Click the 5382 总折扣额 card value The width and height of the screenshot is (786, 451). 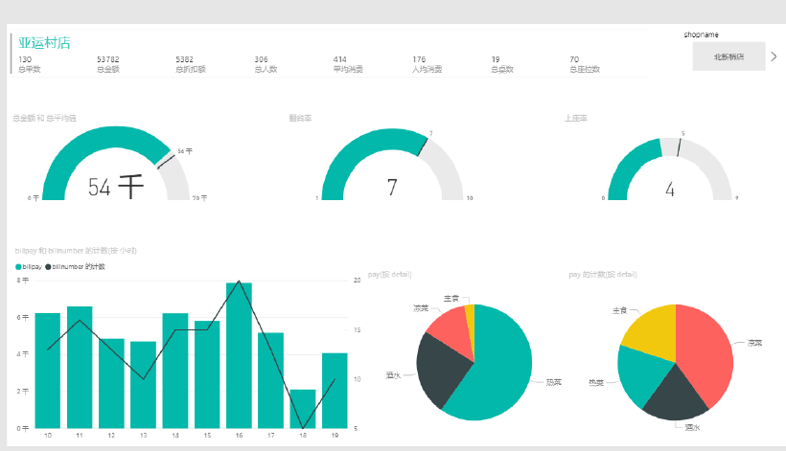point(184,59)
